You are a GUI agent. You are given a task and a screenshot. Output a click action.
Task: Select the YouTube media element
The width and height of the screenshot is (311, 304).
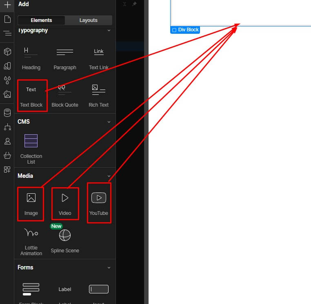99,203
